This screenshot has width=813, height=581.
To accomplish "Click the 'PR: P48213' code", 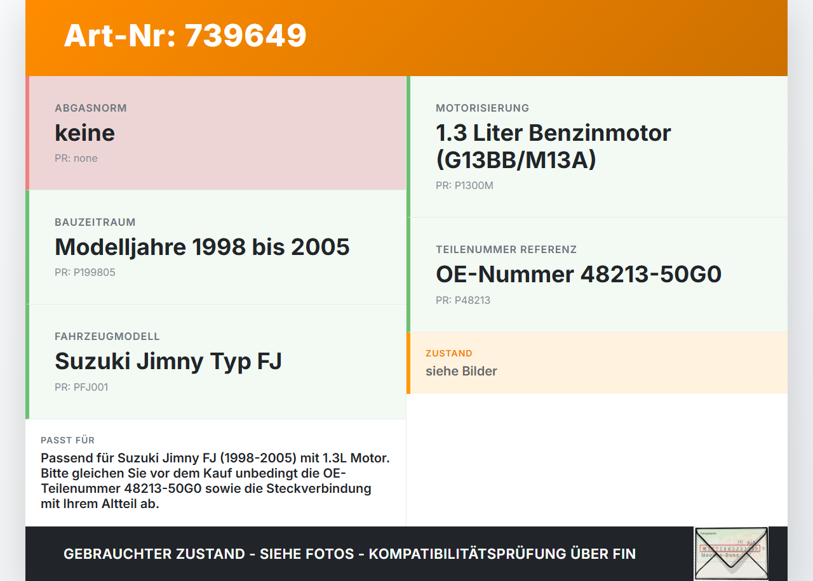I will [463, 300].
